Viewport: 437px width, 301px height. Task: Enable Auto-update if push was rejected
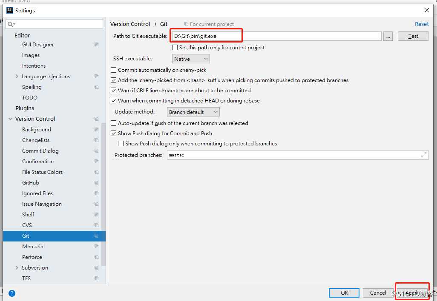tap(113, 123)
